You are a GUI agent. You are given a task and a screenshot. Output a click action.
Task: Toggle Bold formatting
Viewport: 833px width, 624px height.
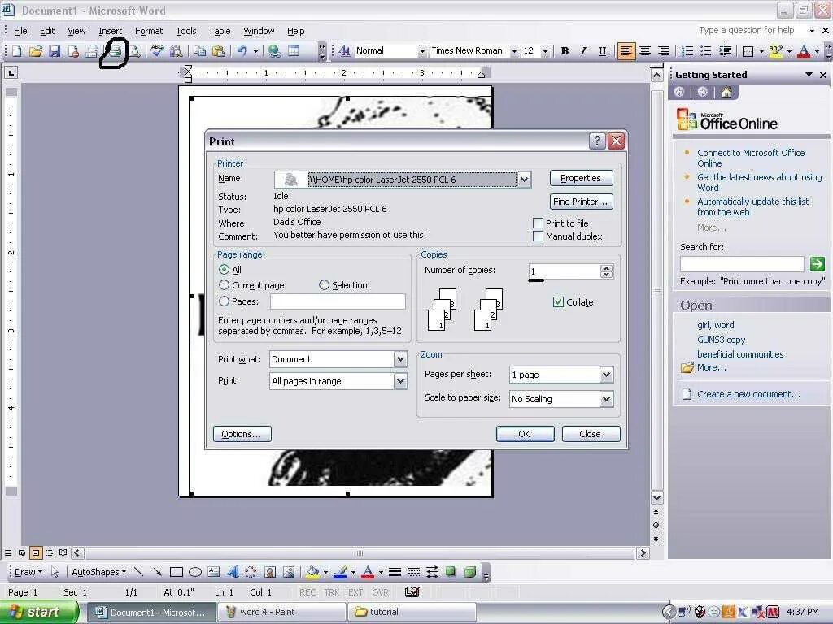tap(565, 51)
